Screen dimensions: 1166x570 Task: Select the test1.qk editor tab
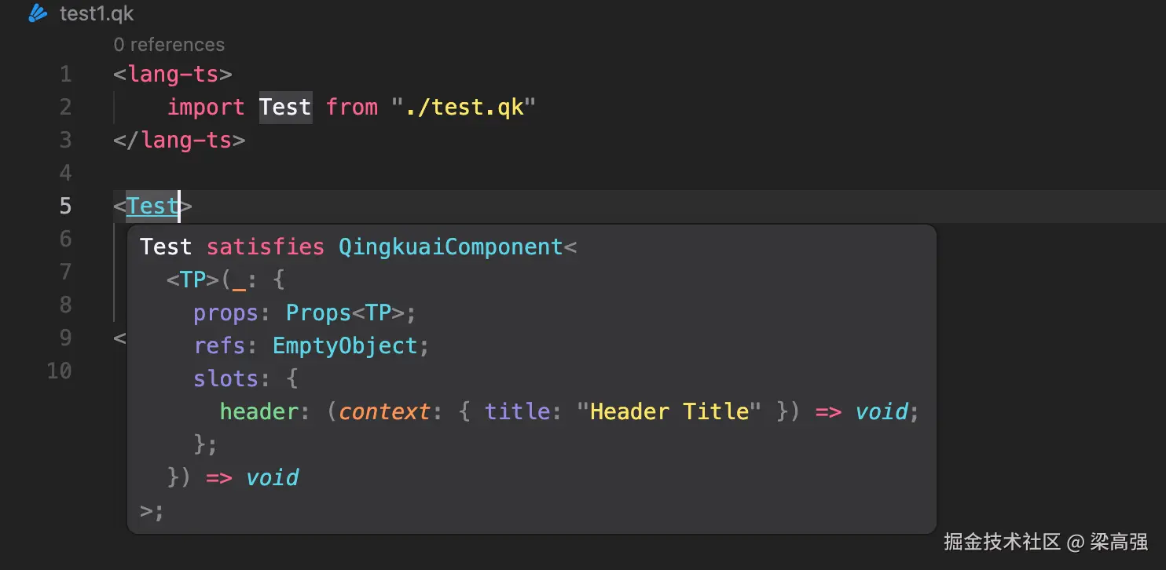(x=96, y=14)
